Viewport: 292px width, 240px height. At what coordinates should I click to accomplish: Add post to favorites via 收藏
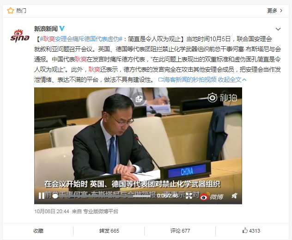point(38,231)
